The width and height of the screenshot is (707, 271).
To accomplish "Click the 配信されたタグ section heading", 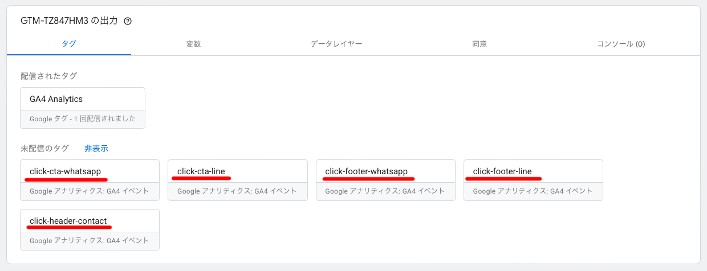I will pos(48,76).
